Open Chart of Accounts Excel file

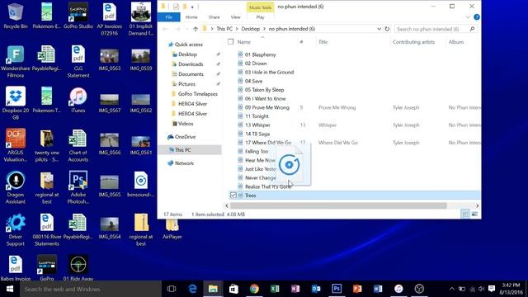78,145
